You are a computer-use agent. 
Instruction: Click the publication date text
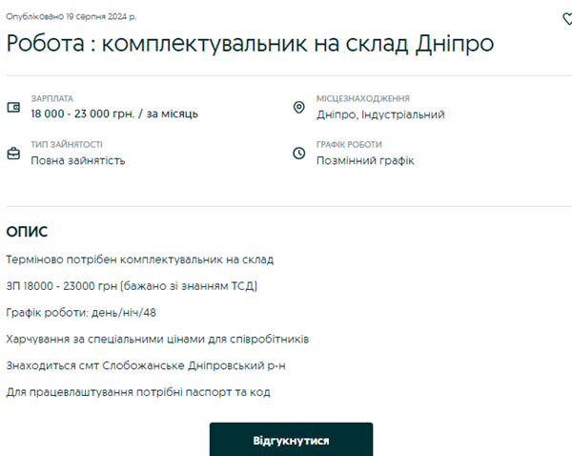pos(71,16)
